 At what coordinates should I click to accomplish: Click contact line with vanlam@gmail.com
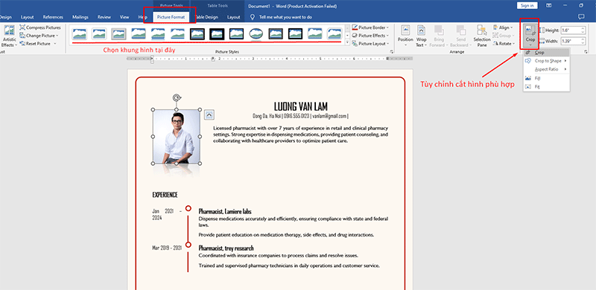click(x=300, y=116)
